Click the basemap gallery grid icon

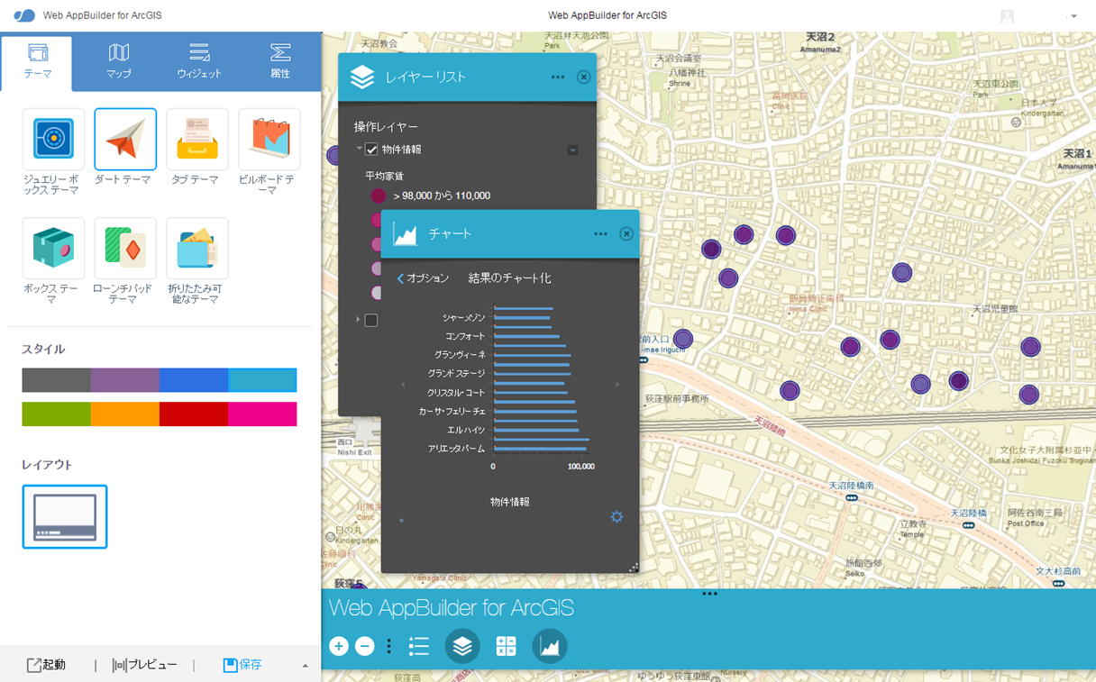tap(506, 646)
